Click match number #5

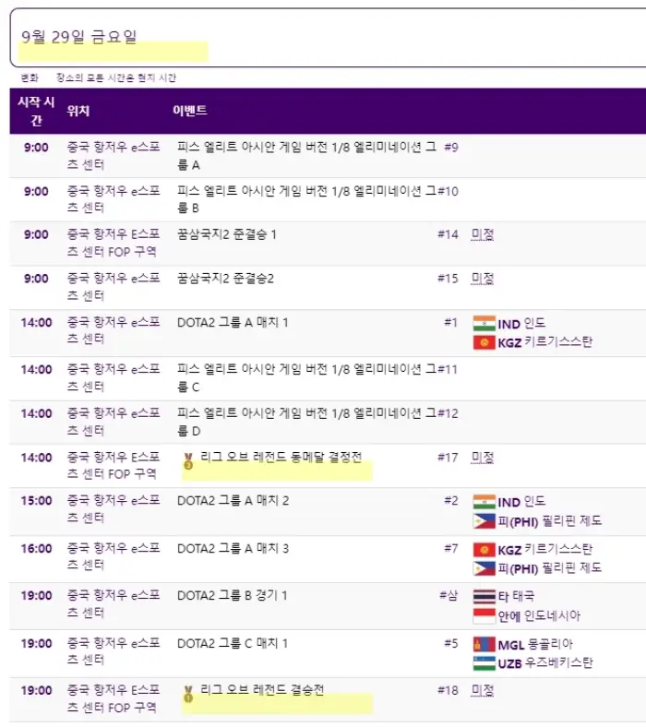[451, 644]
